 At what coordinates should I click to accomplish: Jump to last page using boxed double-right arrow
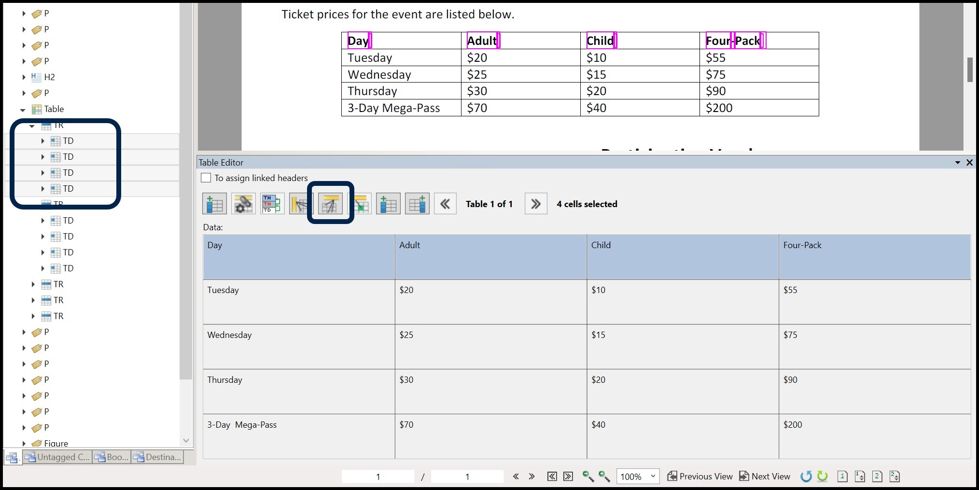coord(568,476)
